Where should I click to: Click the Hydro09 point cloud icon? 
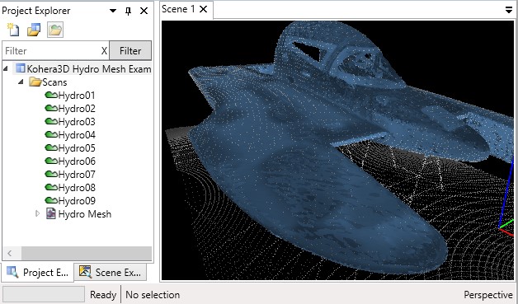pos(51,201)
